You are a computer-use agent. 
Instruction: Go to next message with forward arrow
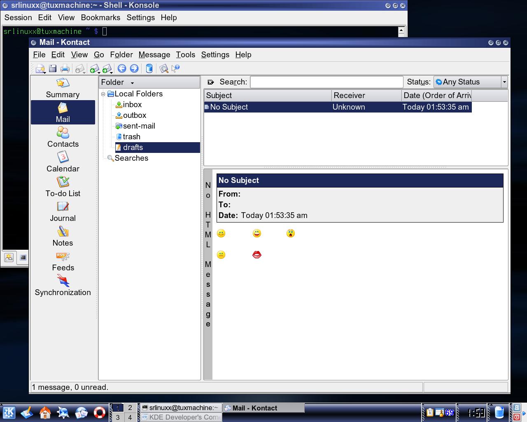click(134, 68)
